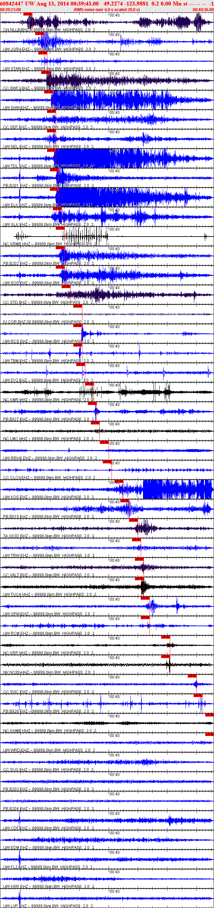The height and width of the screenshot is (908, 214).
Task: Click the red pick marker on CC SVIC trace
Action: [192, 676]
